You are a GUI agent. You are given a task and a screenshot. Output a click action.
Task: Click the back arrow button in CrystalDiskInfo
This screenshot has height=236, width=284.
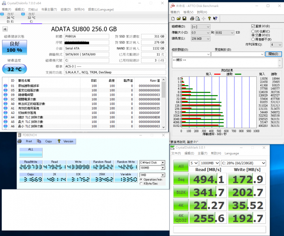coord(5,29)
